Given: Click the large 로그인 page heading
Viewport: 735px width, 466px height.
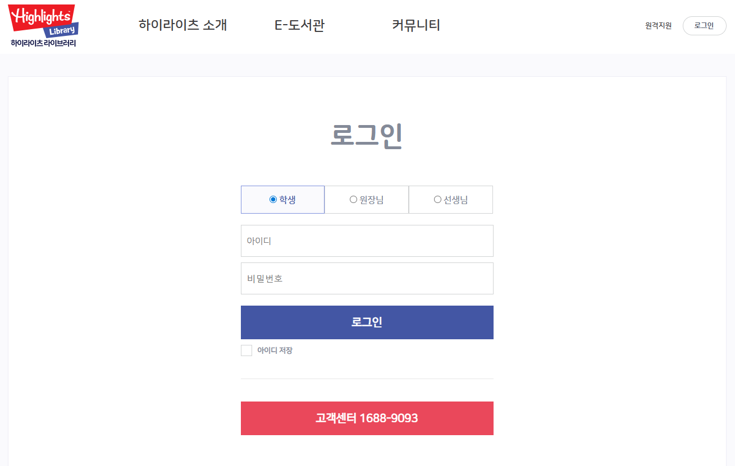Looking at the screenshot, I should click(x=367, y=136).
